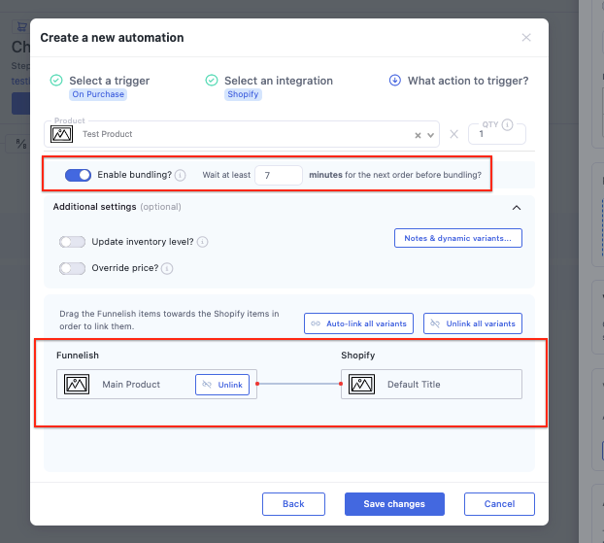Close the Create a new automation dialog

[526, 38]
